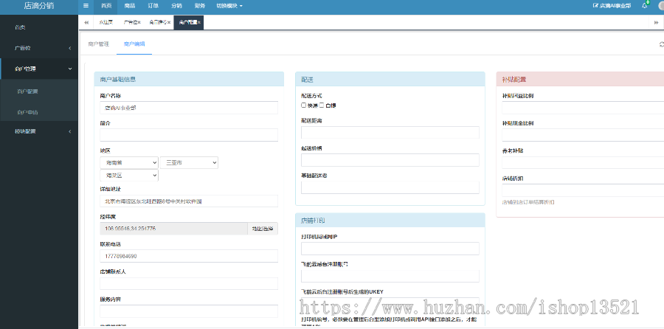
Task: Expand the 广告位 sidebar menu
Action: pyautogui.click(x=39, y=48)
